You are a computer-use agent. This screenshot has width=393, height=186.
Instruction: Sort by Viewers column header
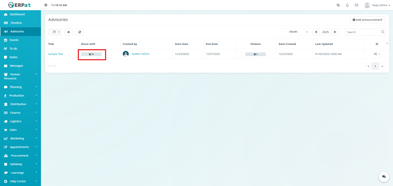pos(255,44)
